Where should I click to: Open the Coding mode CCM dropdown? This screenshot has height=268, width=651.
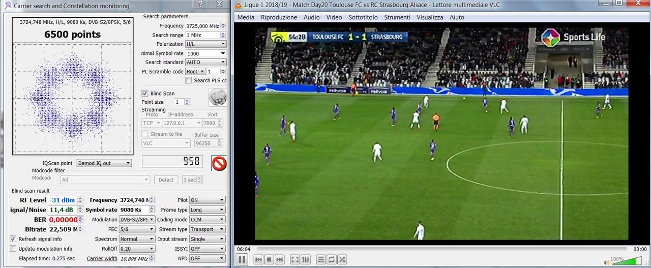207,220
